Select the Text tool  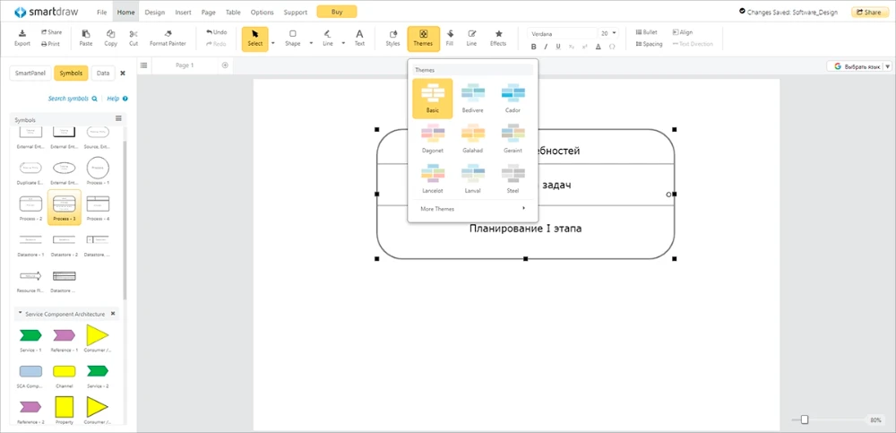pos(359,38)
